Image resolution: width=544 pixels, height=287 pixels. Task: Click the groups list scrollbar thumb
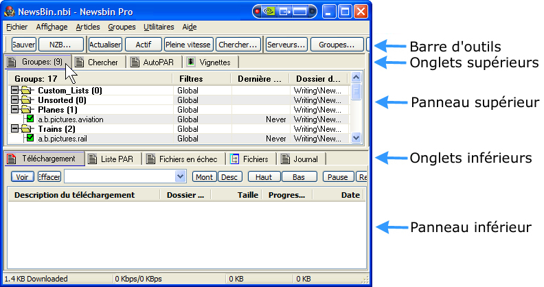(356, 91)
